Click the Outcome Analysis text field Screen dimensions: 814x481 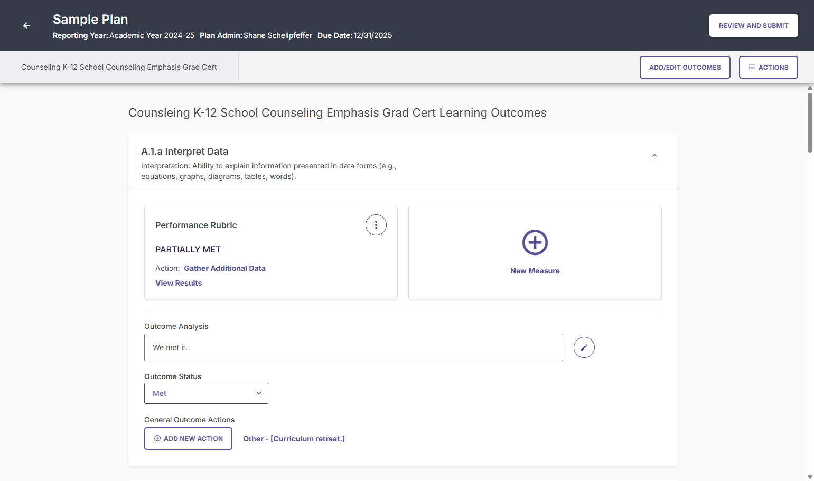(353, 347)
